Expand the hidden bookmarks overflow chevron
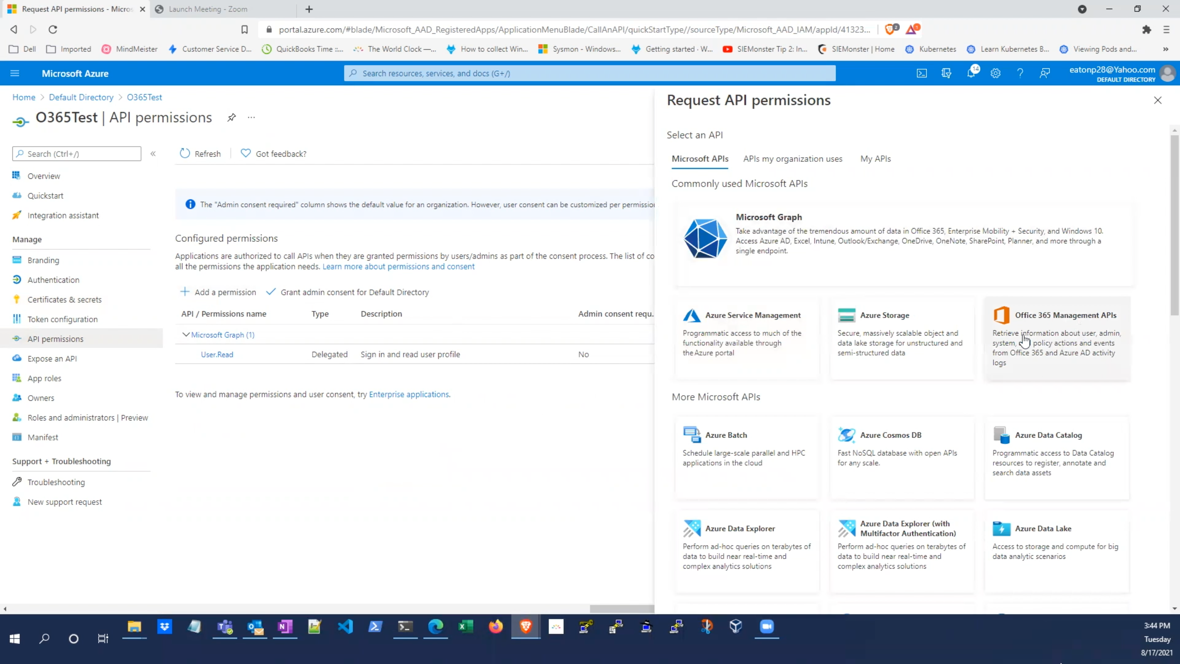The height and width of the screenshot is (664, 1180). [1166, 49]
